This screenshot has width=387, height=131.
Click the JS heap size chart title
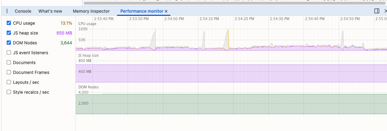click(89, 55)
